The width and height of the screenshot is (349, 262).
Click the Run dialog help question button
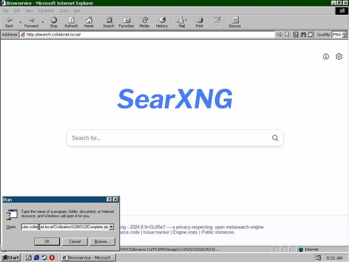pos(109,199)
